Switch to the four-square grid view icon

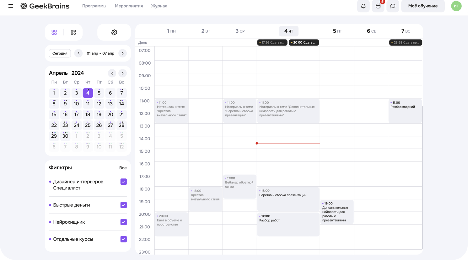coord(54,32)
